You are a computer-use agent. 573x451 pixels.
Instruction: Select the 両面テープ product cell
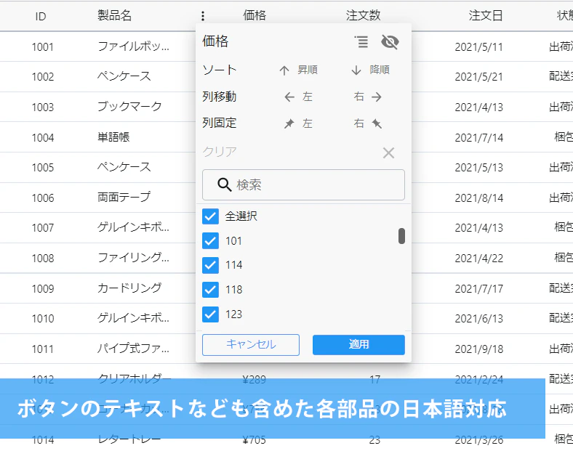pyautogui.click(x=124, y=198)
